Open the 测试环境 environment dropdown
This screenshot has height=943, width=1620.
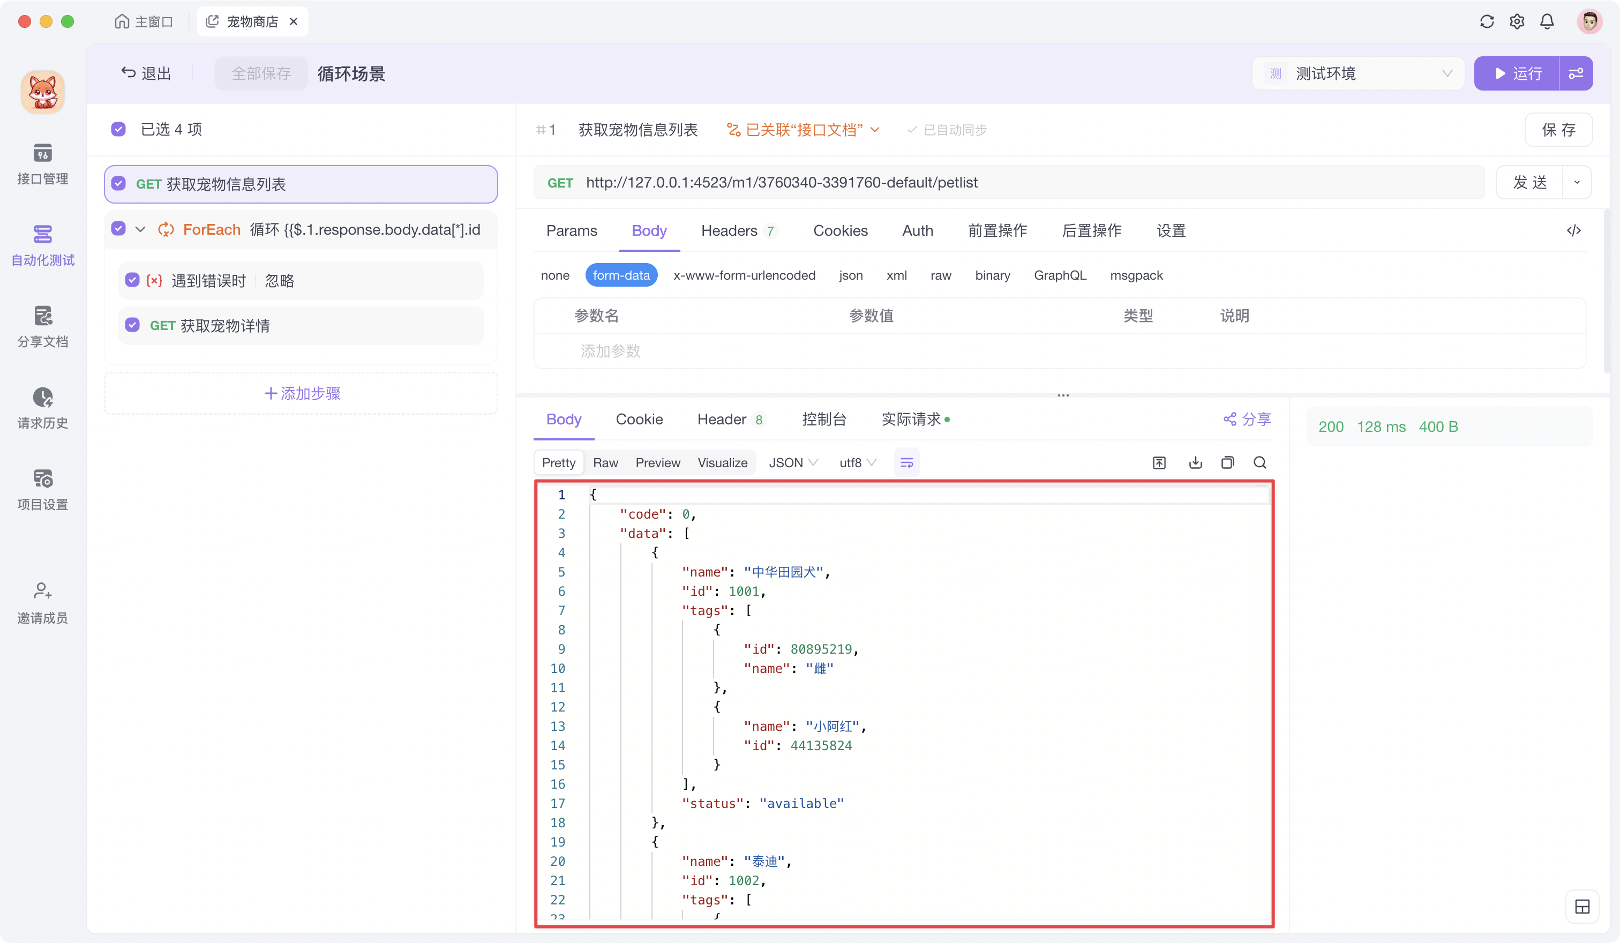(x=1357, y=74)
